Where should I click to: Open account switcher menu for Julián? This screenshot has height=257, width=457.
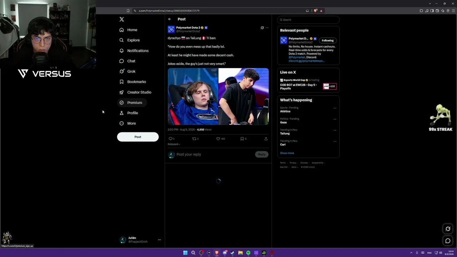[160, 240]
